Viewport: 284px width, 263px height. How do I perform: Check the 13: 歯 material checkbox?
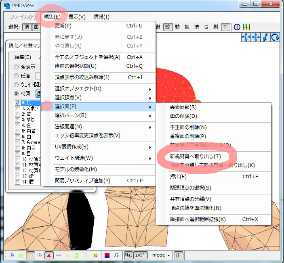coord(17,176)
